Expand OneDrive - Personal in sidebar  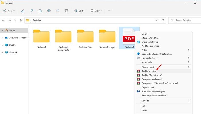pyautogui.click(x=2, y=38)
